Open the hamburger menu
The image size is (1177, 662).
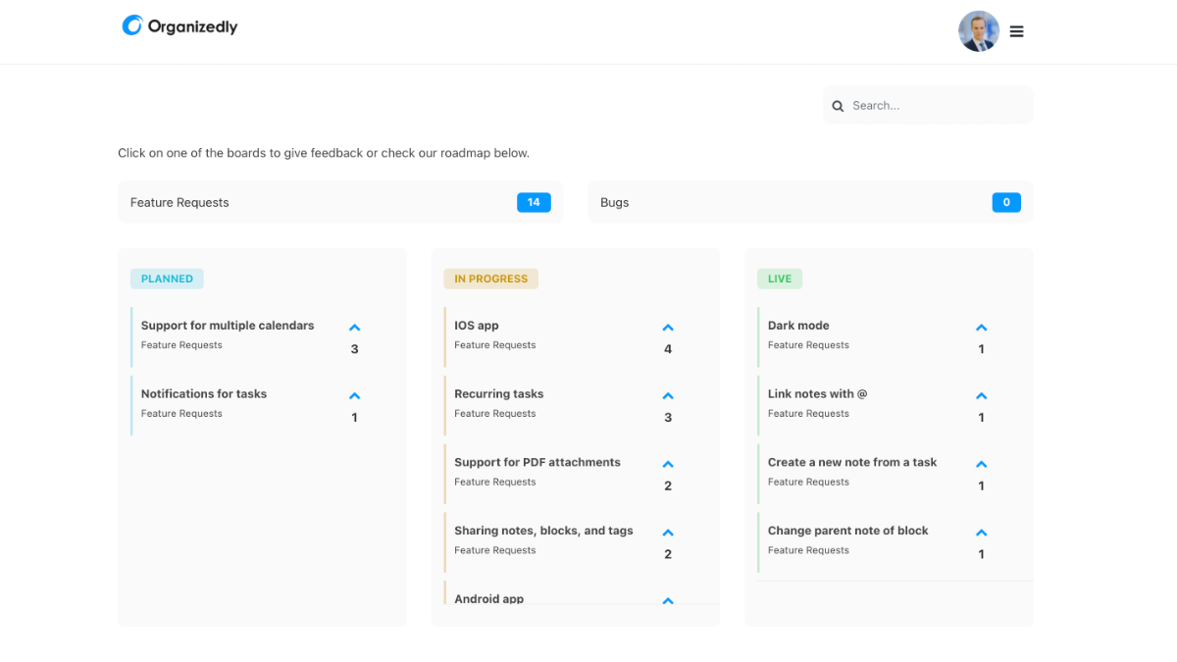coord(1017,31)
